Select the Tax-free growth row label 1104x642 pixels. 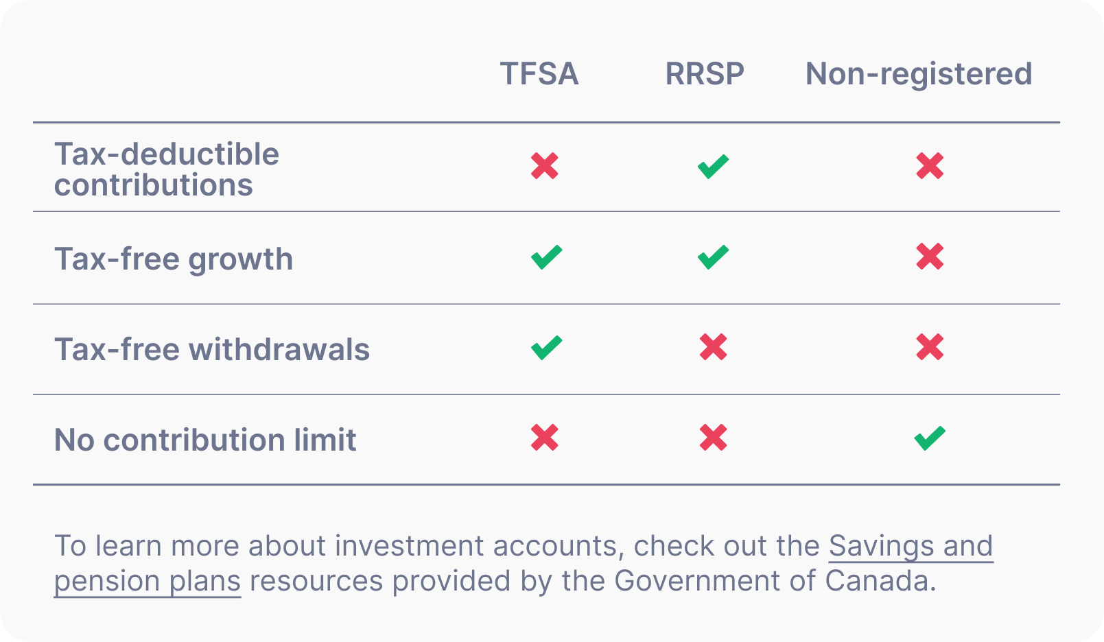[x=174, y=259]
